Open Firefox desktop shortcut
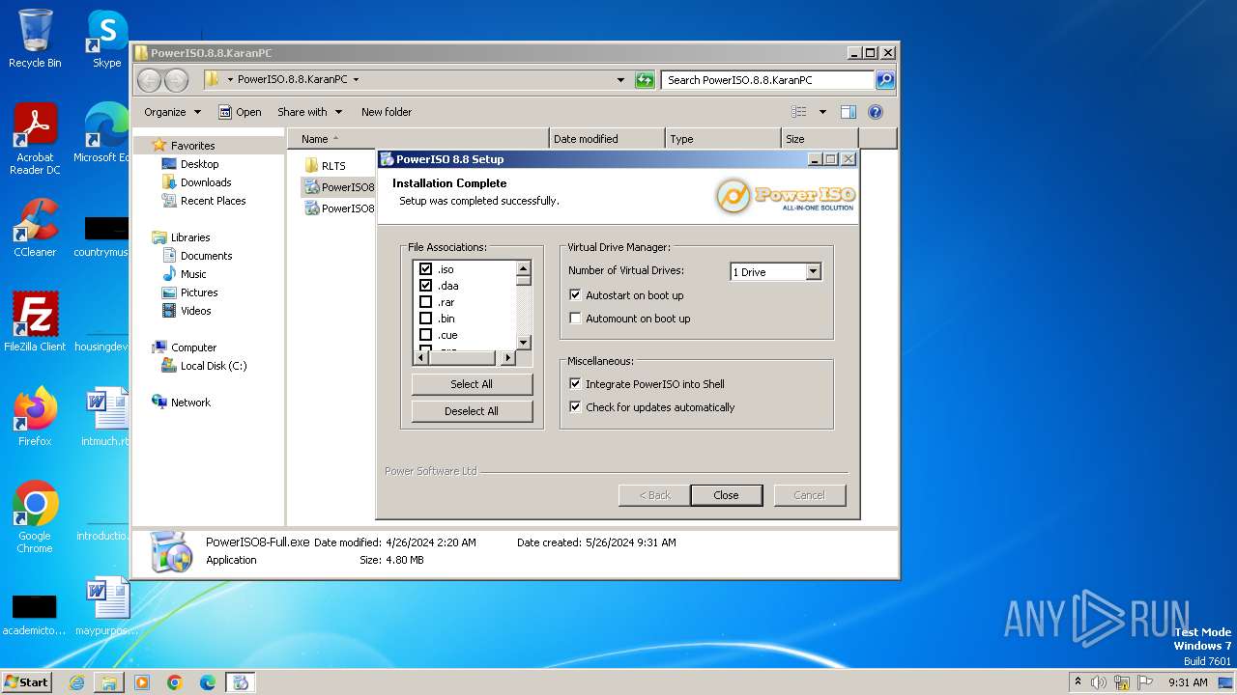This screenshot has width=1237, height=695. coord(35,416)
